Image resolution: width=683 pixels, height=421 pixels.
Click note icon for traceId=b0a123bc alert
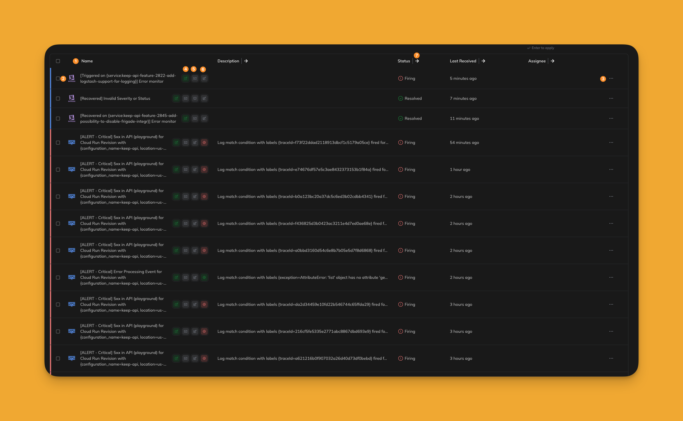click(x=195, y=196)
